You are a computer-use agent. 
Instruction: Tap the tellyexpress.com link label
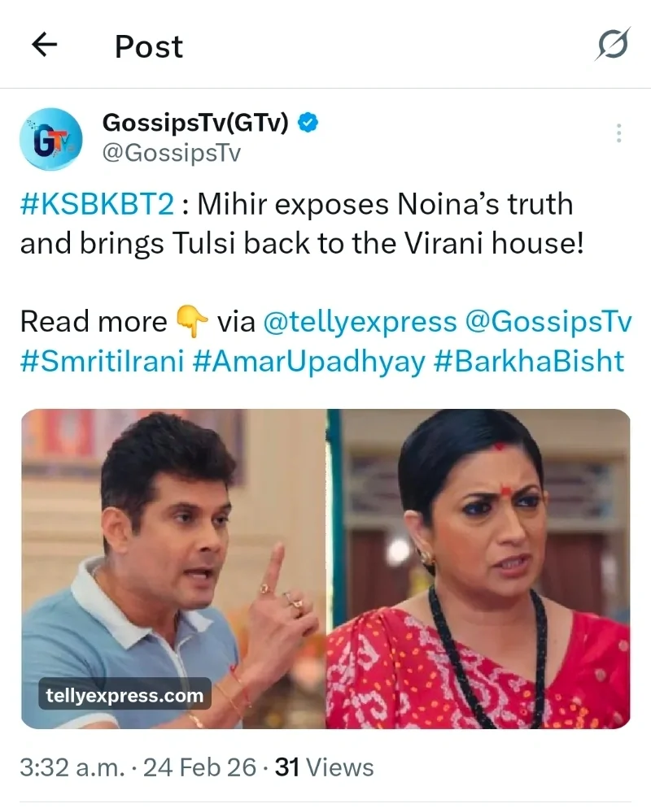tap(125, 695)
